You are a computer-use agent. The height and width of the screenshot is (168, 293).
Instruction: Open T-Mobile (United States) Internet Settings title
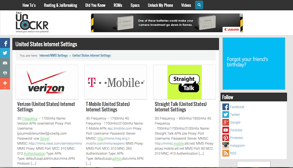[108, 107]
